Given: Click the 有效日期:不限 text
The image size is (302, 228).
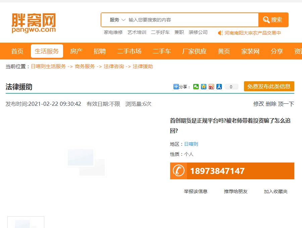Looking at the screenshot, I should pos(103,104).
